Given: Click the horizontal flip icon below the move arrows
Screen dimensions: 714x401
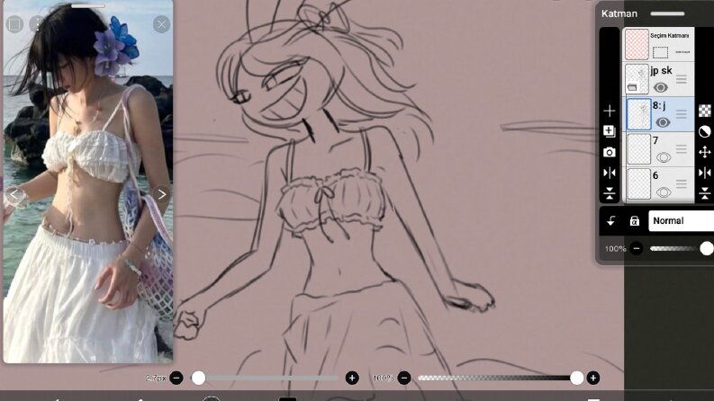Looking at the screenshot, I should 705,173.
